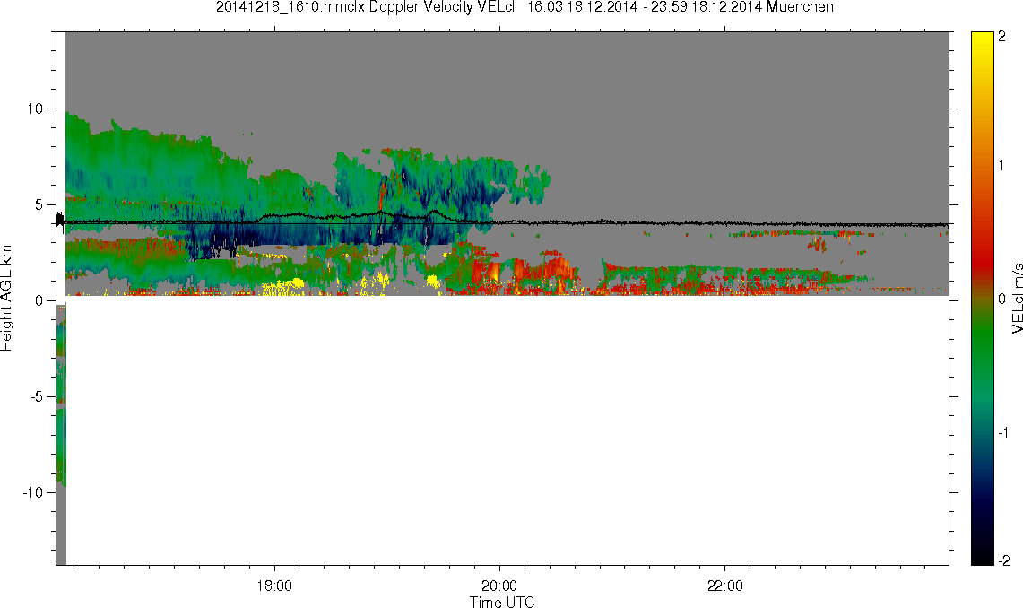Click the yellow top of the colorbar
Screen dimensions: 1023x608
(x=982, y=42)
